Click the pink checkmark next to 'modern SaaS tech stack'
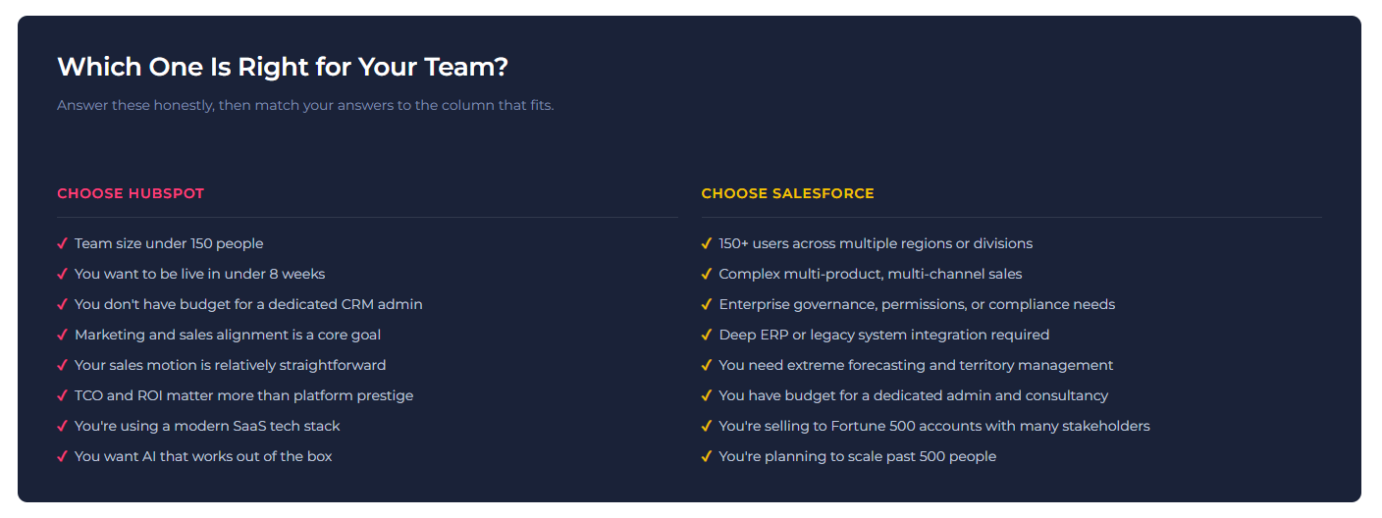 point(62,426)
